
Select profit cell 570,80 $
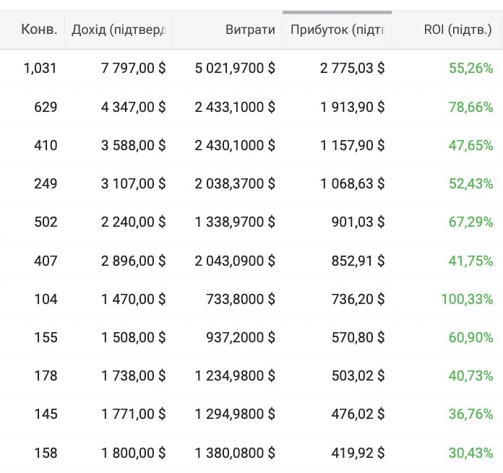coord(358,337)
